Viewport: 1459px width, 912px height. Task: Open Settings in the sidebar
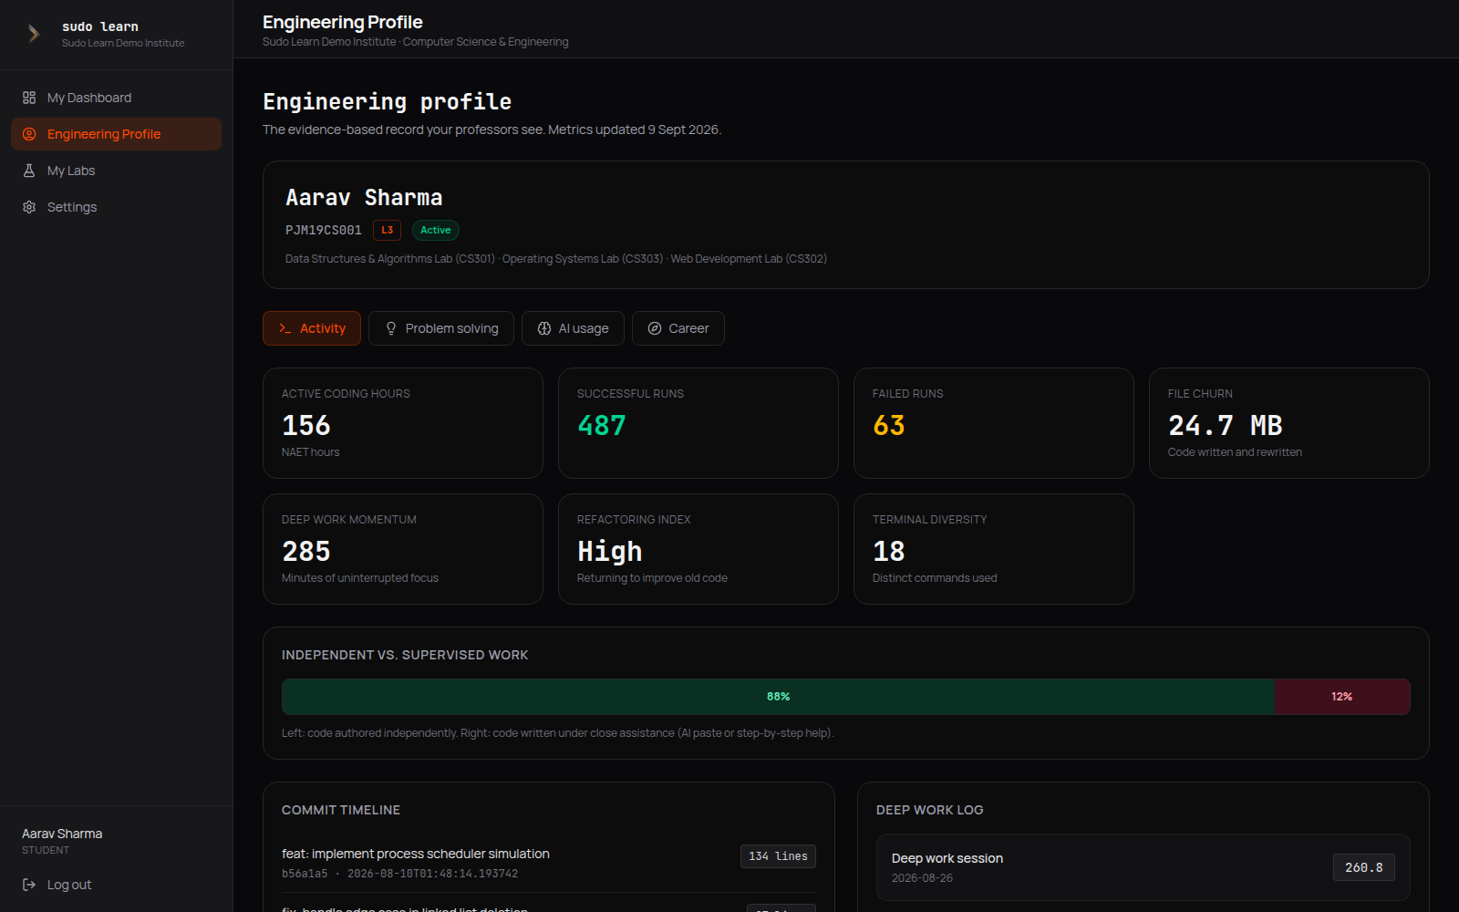(x=116, y=207)
